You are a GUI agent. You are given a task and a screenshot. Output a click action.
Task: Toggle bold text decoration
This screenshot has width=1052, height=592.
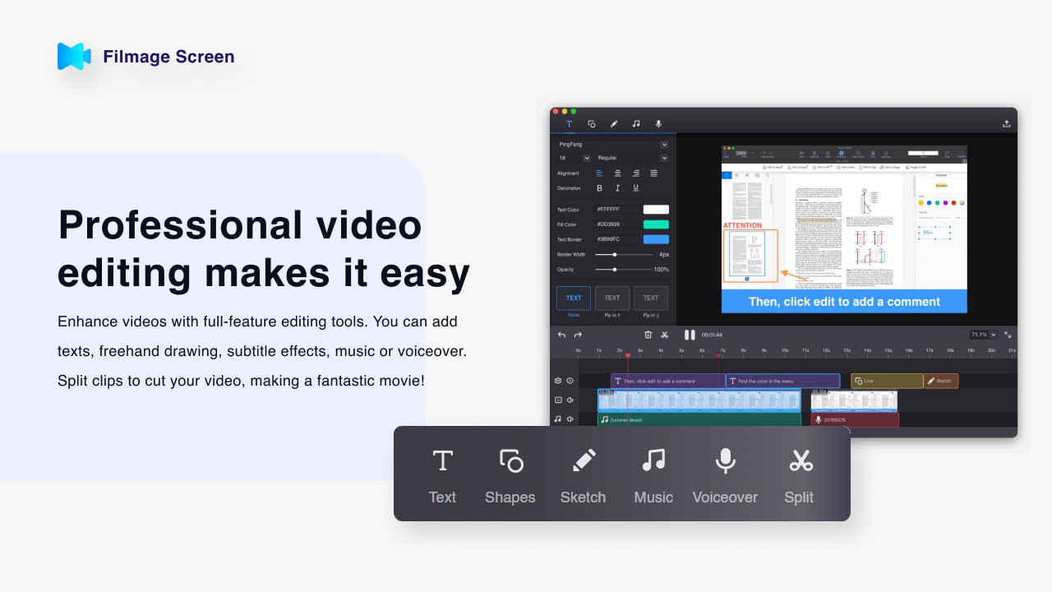(x=599, y=188)
